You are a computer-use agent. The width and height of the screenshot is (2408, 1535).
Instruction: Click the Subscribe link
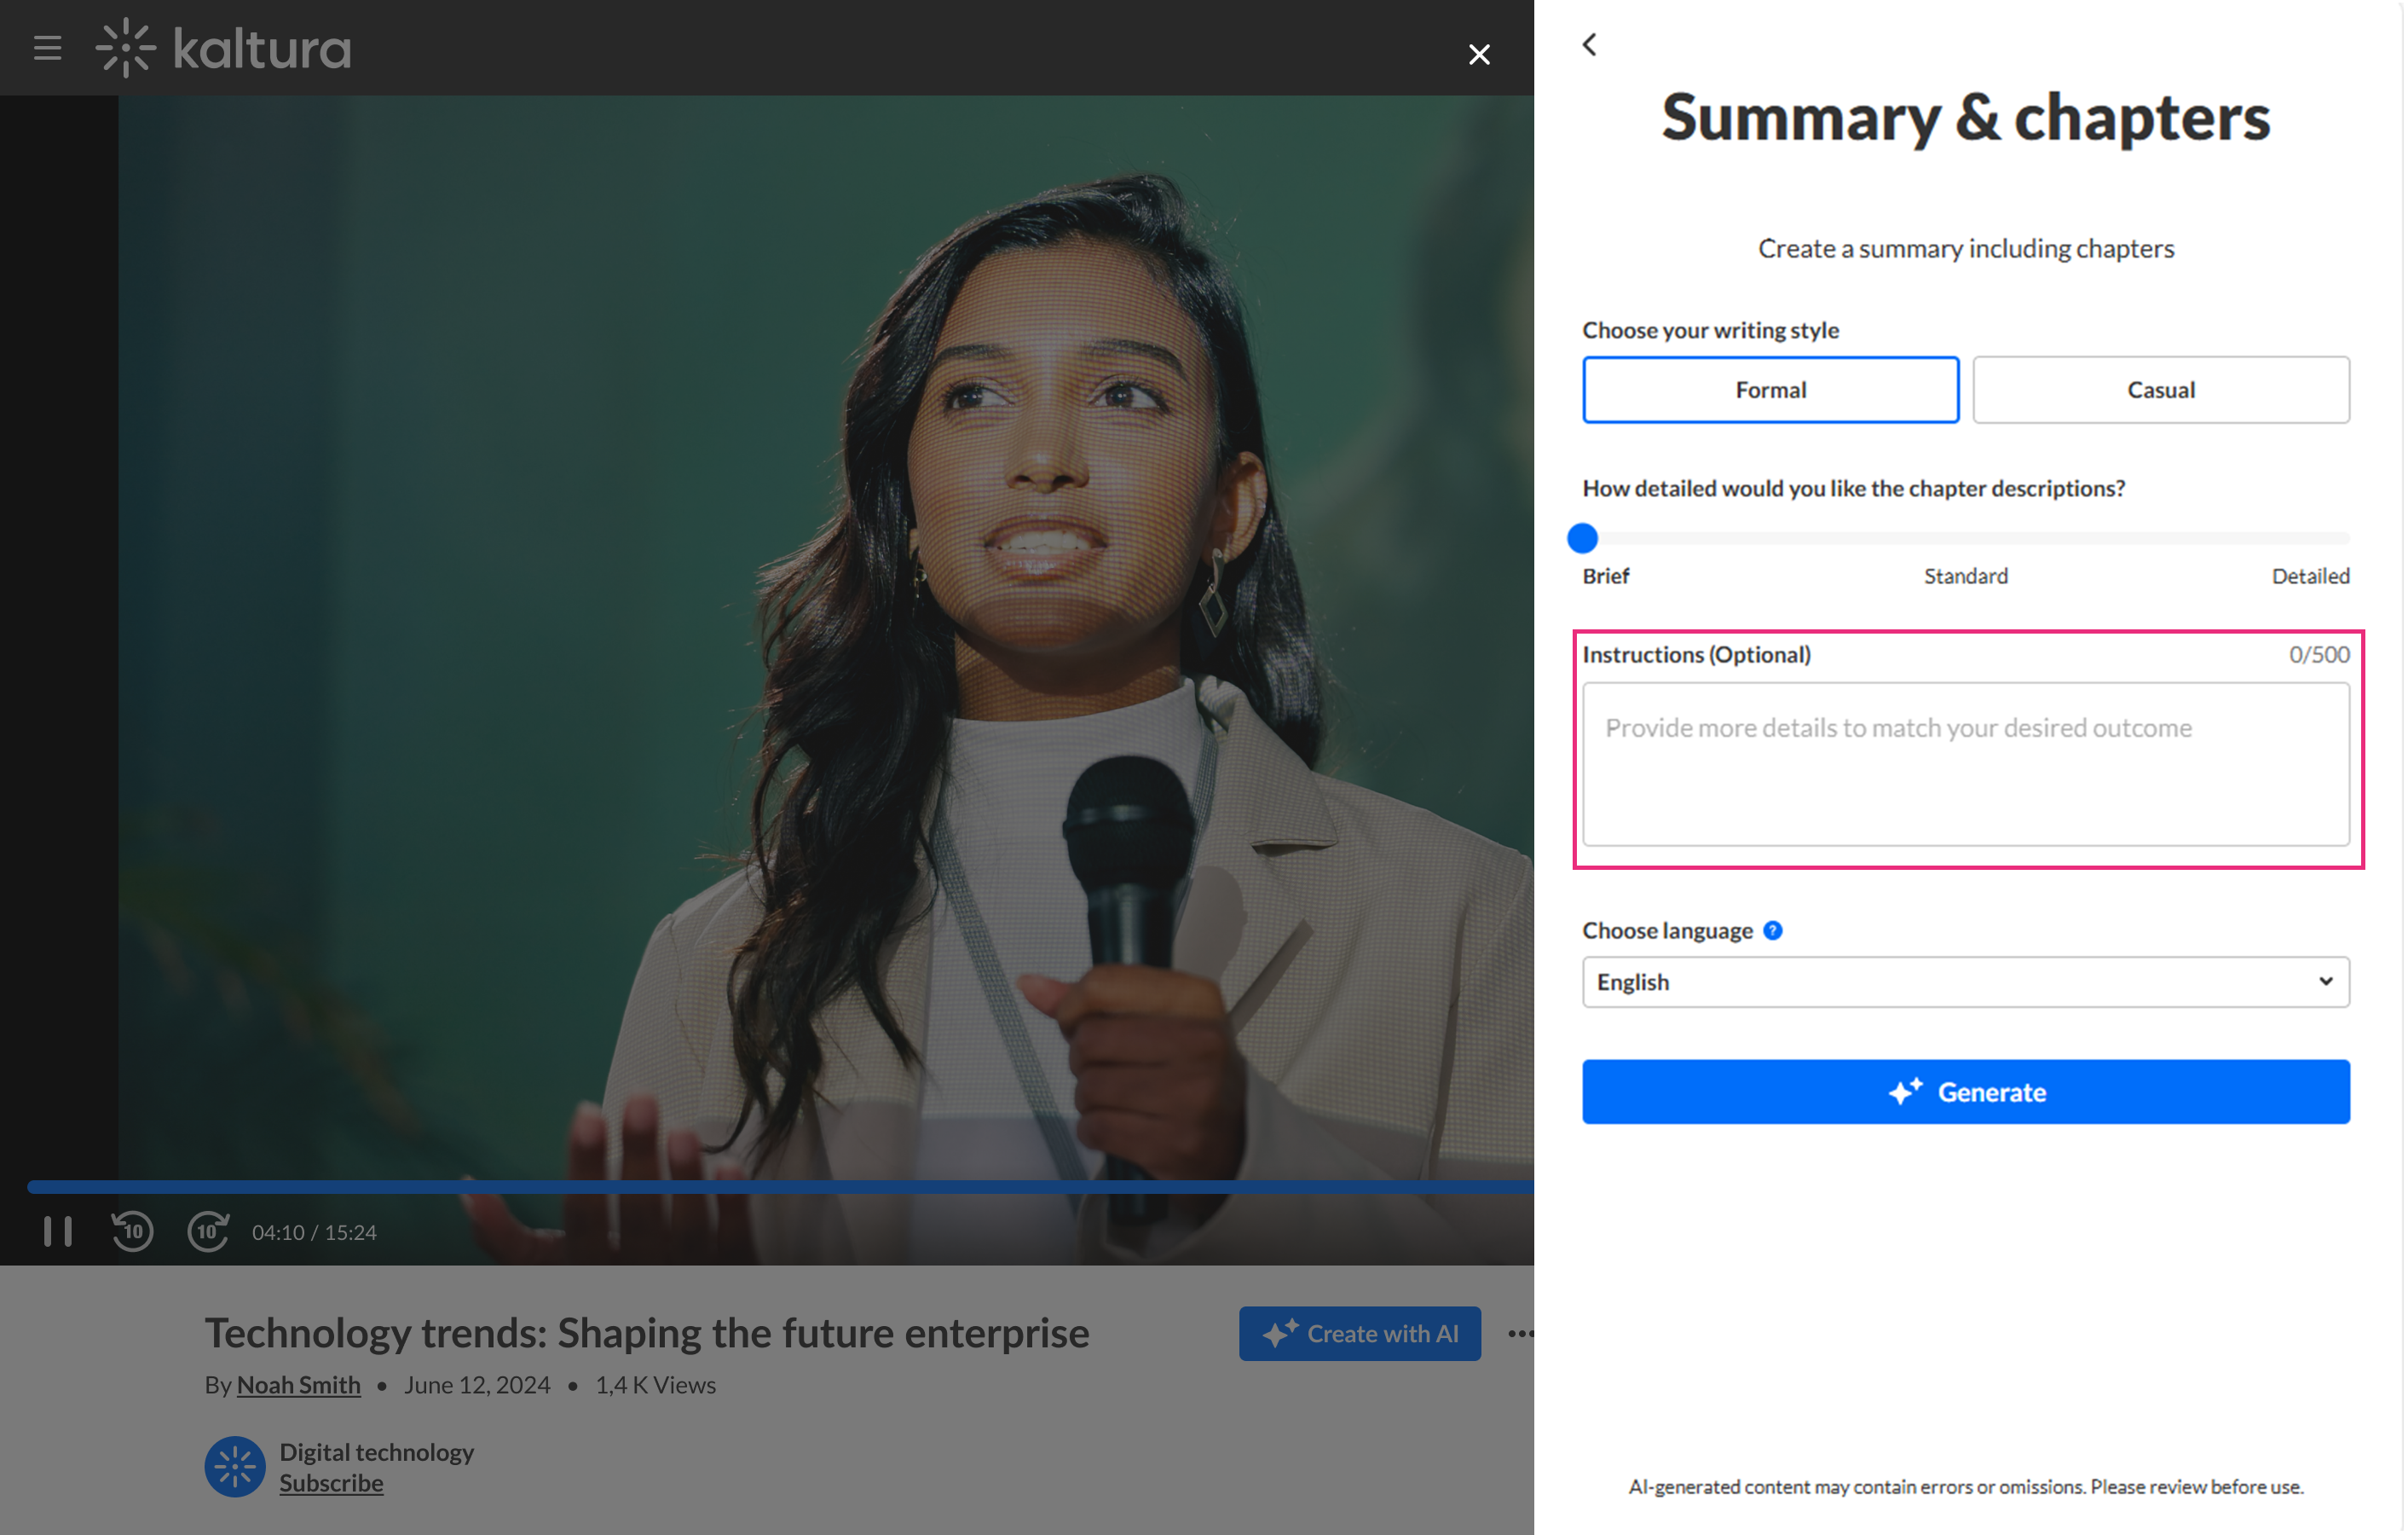(331, 1482)
